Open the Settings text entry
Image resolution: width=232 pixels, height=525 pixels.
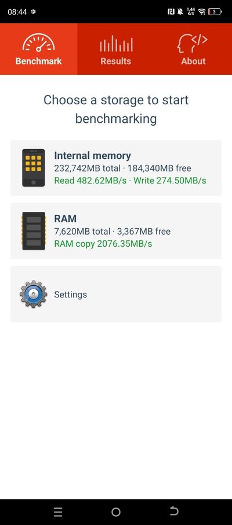[x=70, y=295]
